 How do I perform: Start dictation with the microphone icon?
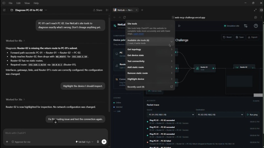[x=98, y=142]
